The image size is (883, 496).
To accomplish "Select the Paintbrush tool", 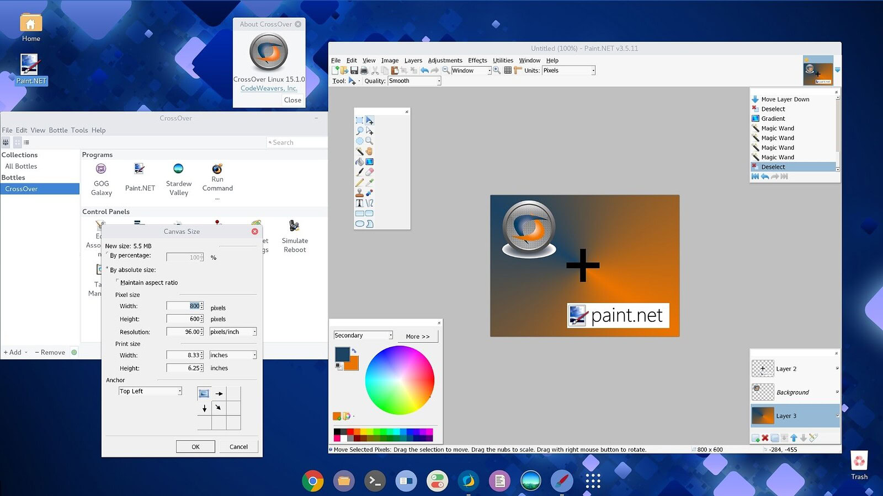I will pos(359,172).
